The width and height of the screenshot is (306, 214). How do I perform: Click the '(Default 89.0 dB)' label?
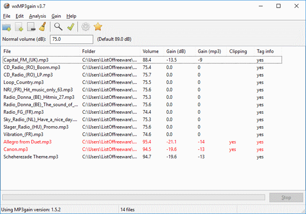[x=114, y=39]
